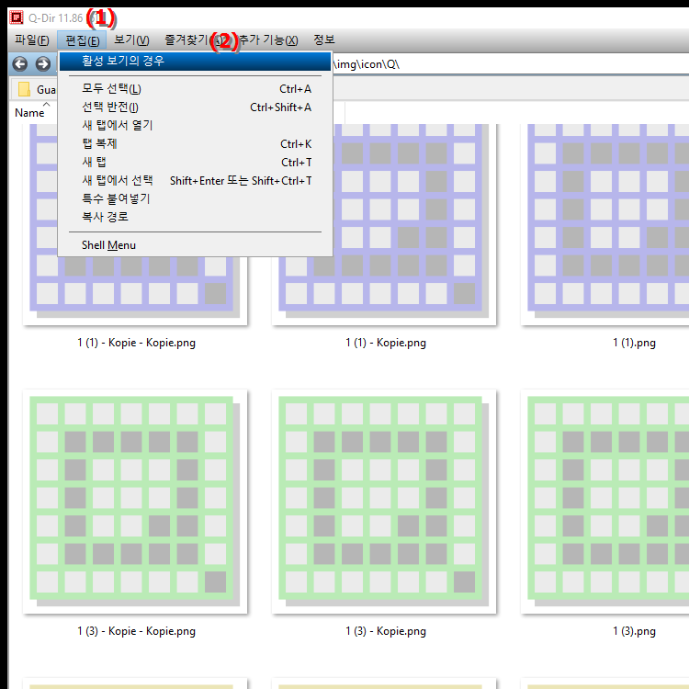Select 활성 보기의 경우 menu header

pyautogui.click(x=195, y=61)
